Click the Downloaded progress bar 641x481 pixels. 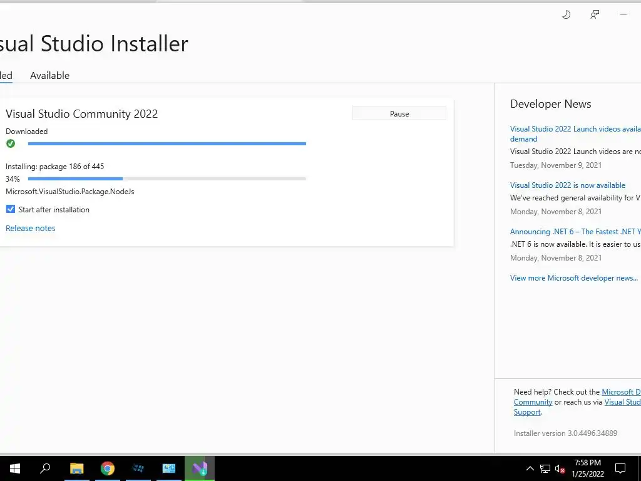(x=167, y=143)
